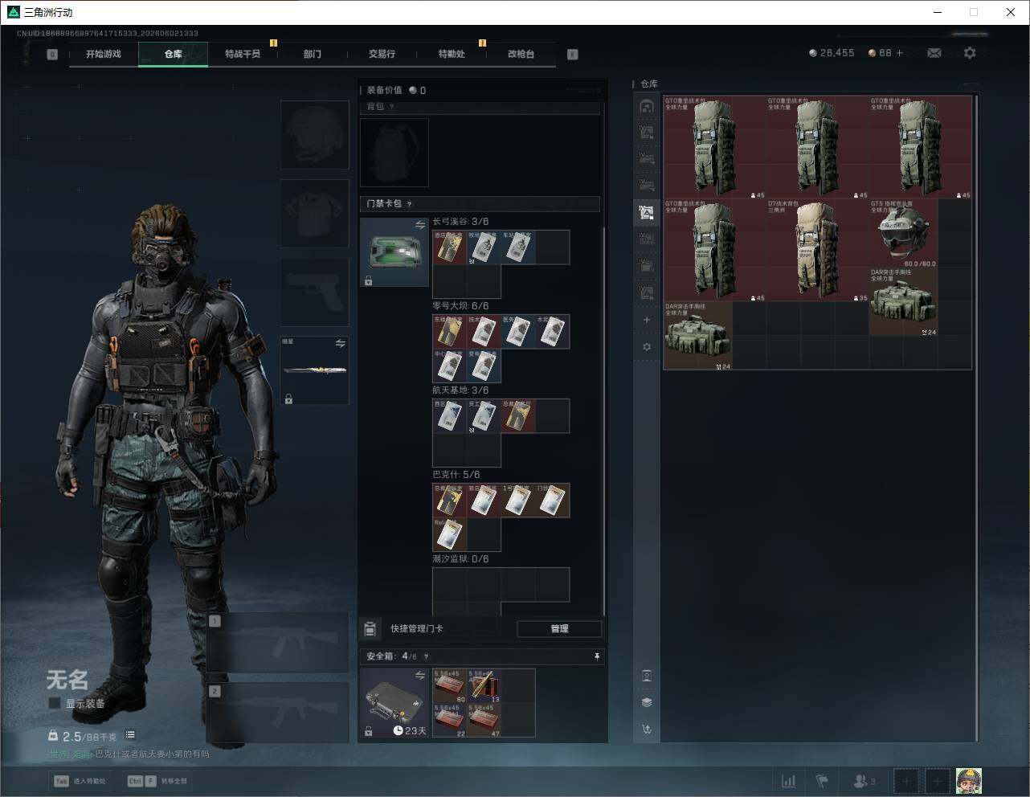Click plus icon to add premium currency

click(x=899, y=53)
